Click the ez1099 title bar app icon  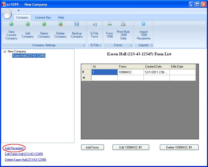tap(4, 4)
